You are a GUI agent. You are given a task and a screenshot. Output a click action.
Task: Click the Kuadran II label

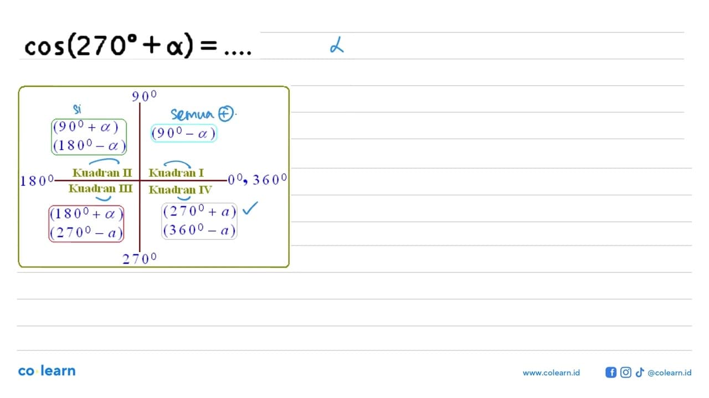coord(102,172)
